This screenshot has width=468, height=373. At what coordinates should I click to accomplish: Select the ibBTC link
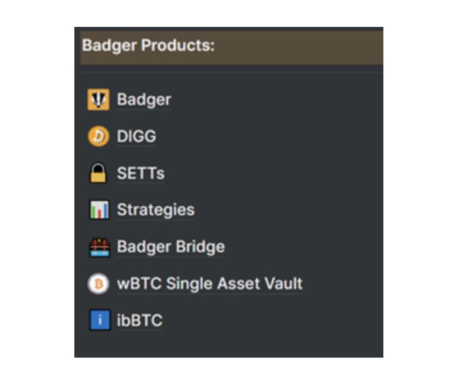tap(139, 320)
